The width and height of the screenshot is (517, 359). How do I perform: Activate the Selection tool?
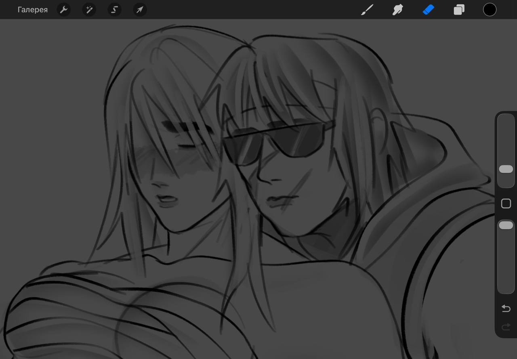(x=114, y=10)
